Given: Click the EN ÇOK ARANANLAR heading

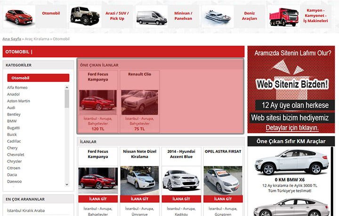Looking at the screenshot, I should pyautogui.click(x=25, y=199).
